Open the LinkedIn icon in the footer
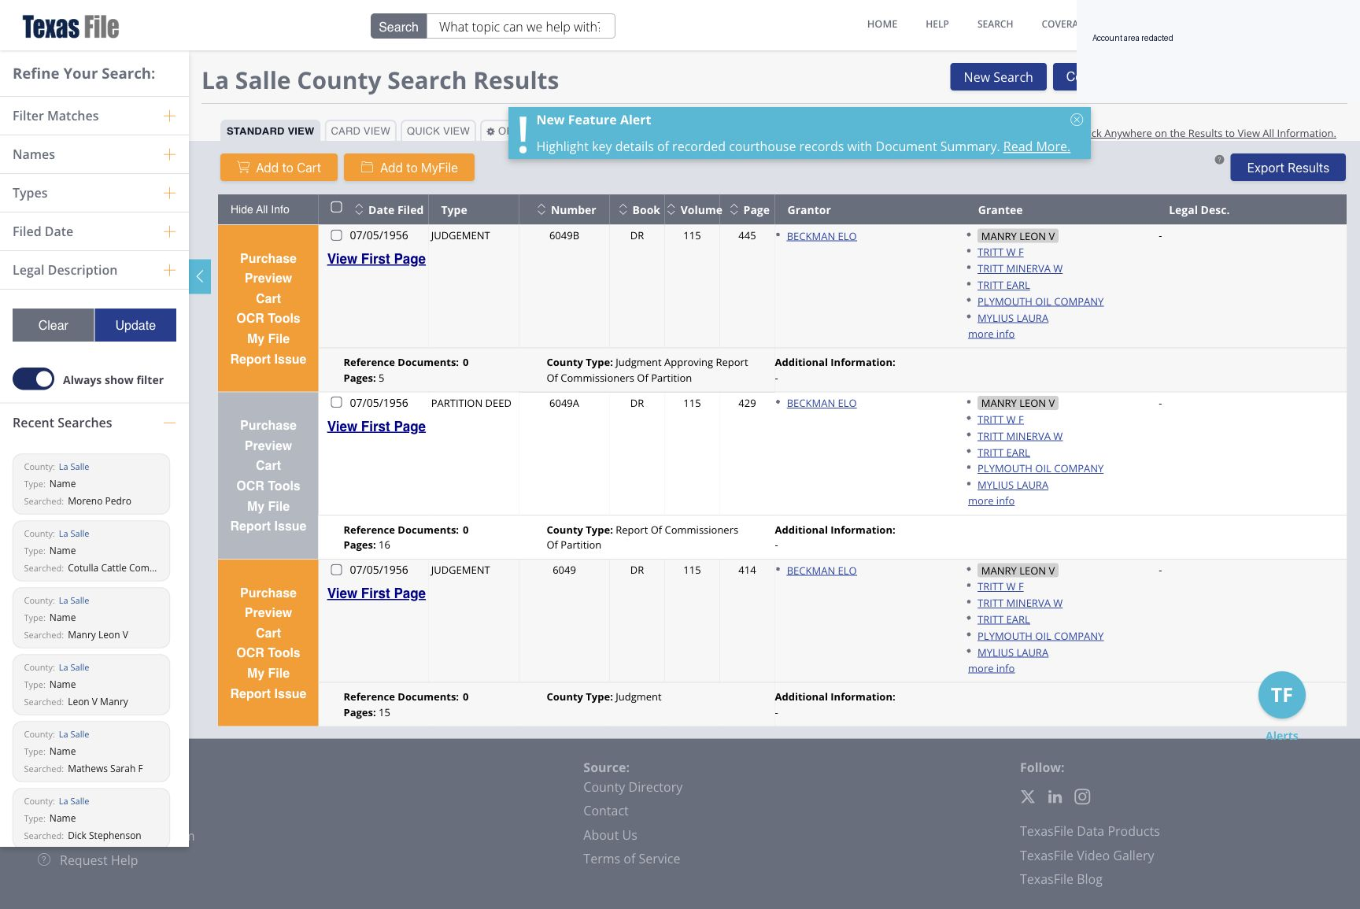 tap(1055, 796)
